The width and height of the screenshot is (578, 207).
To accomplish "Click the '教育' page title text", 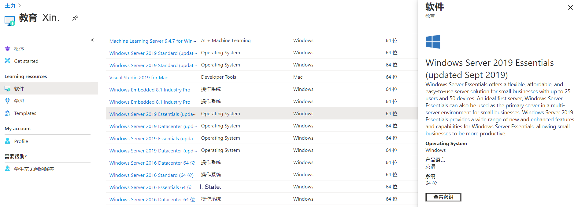I will [28, 18].
